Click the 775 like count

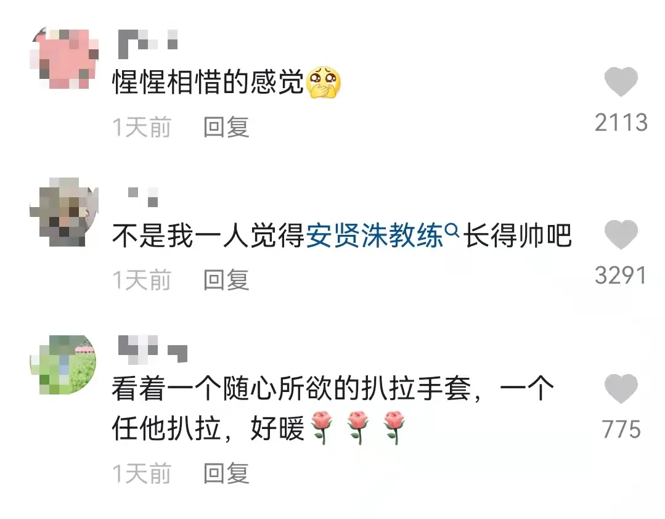tap(621, 429)
